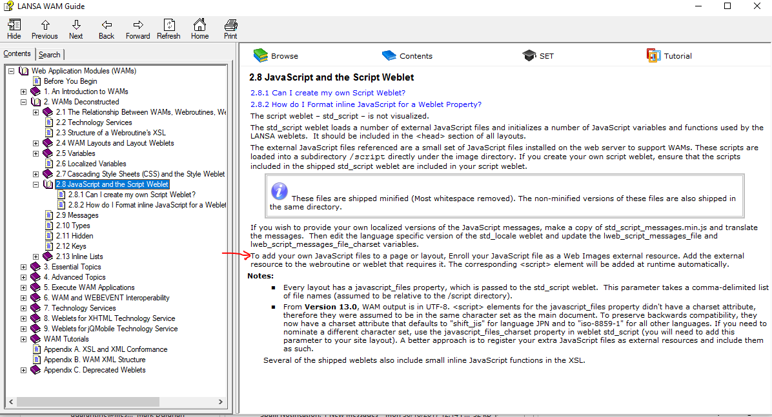Click the Hide toolbar icon

14,24
